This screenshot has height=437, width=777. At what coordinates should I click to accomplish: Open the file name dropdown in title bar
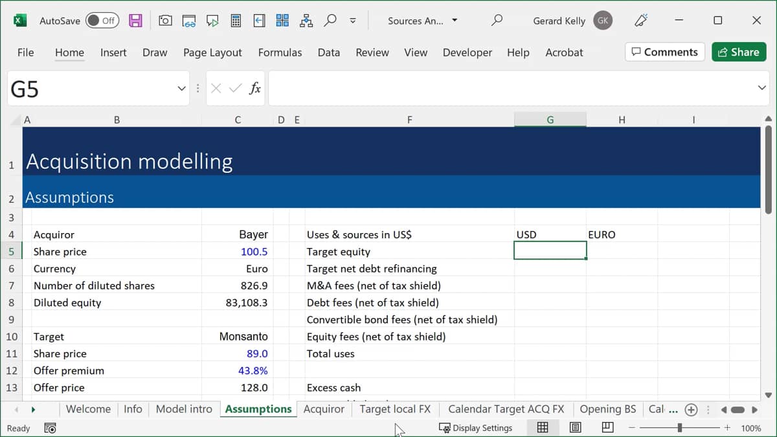click(455, 21)
